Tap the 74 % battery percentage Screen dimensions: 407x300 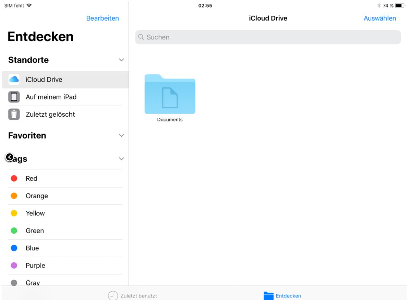click(x=388, y=5)
